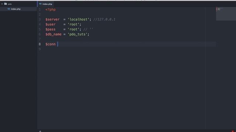The height and width of the screenshot is (132, 236).
Task: Click the $pass variable
Action: pos(51,29)
